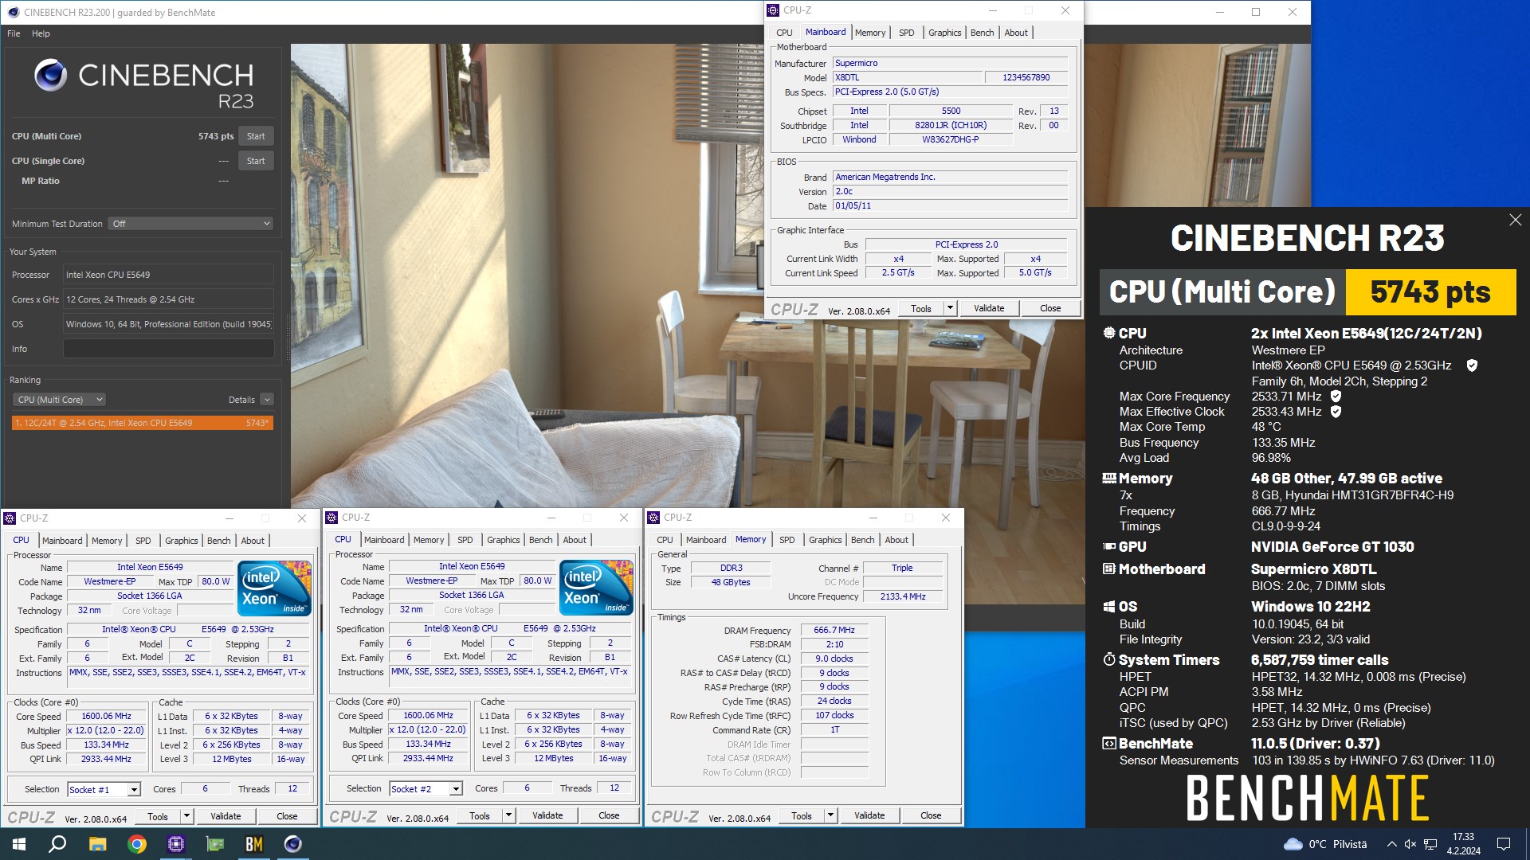Click Max Effective Clock verified shield
The height and width of the screenshot is (860, 1530).
coord(1336,412)
